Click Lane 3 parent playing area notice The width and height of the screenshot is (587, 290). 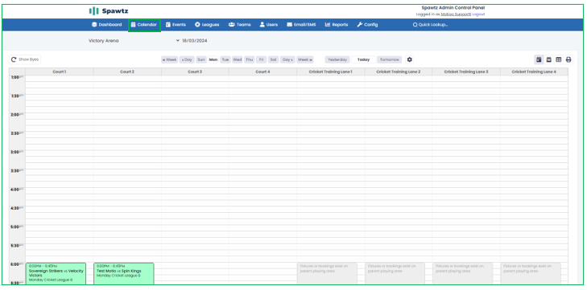pyautogui.click(x=463, y=274)
